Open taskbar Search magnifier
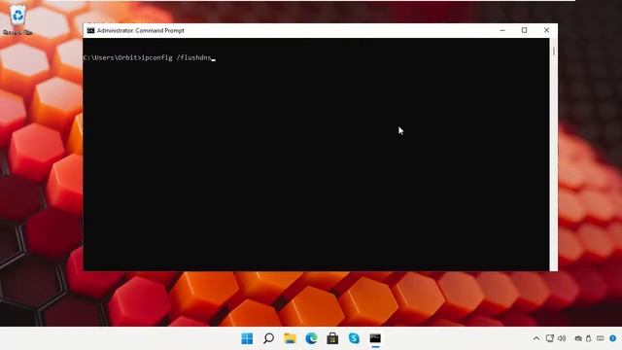 (x=268, y=338)
